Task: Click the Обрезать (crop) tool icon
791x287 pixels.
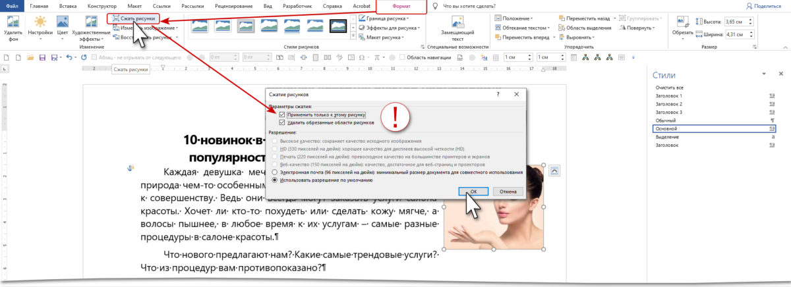Action: click(682, 22)
